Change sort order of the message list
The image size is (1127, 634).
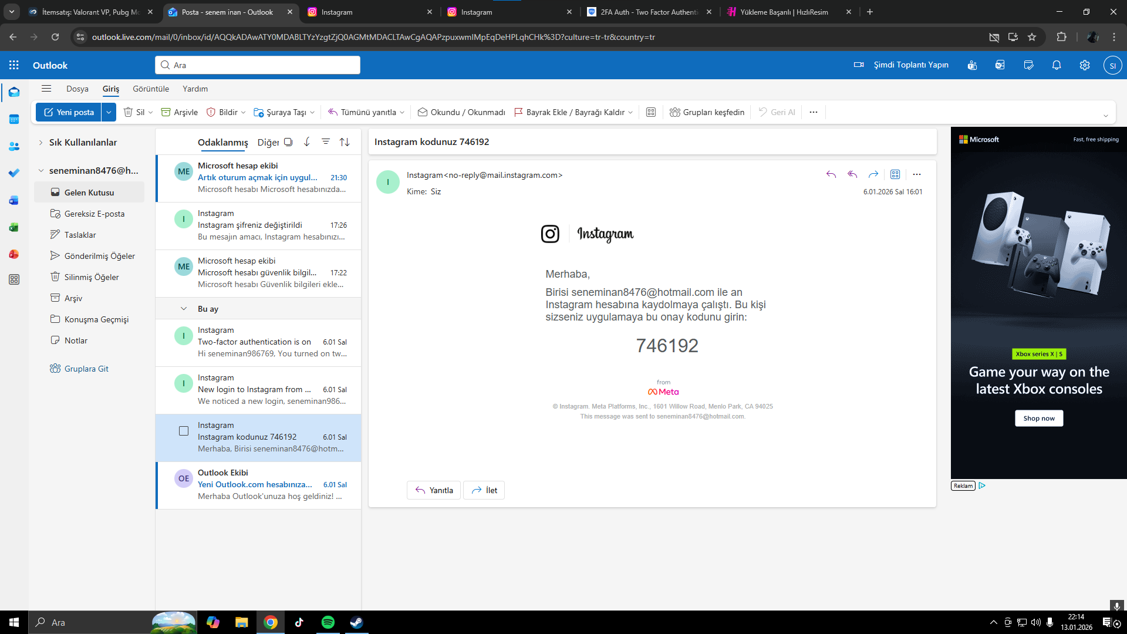click(x=345, y=142)
